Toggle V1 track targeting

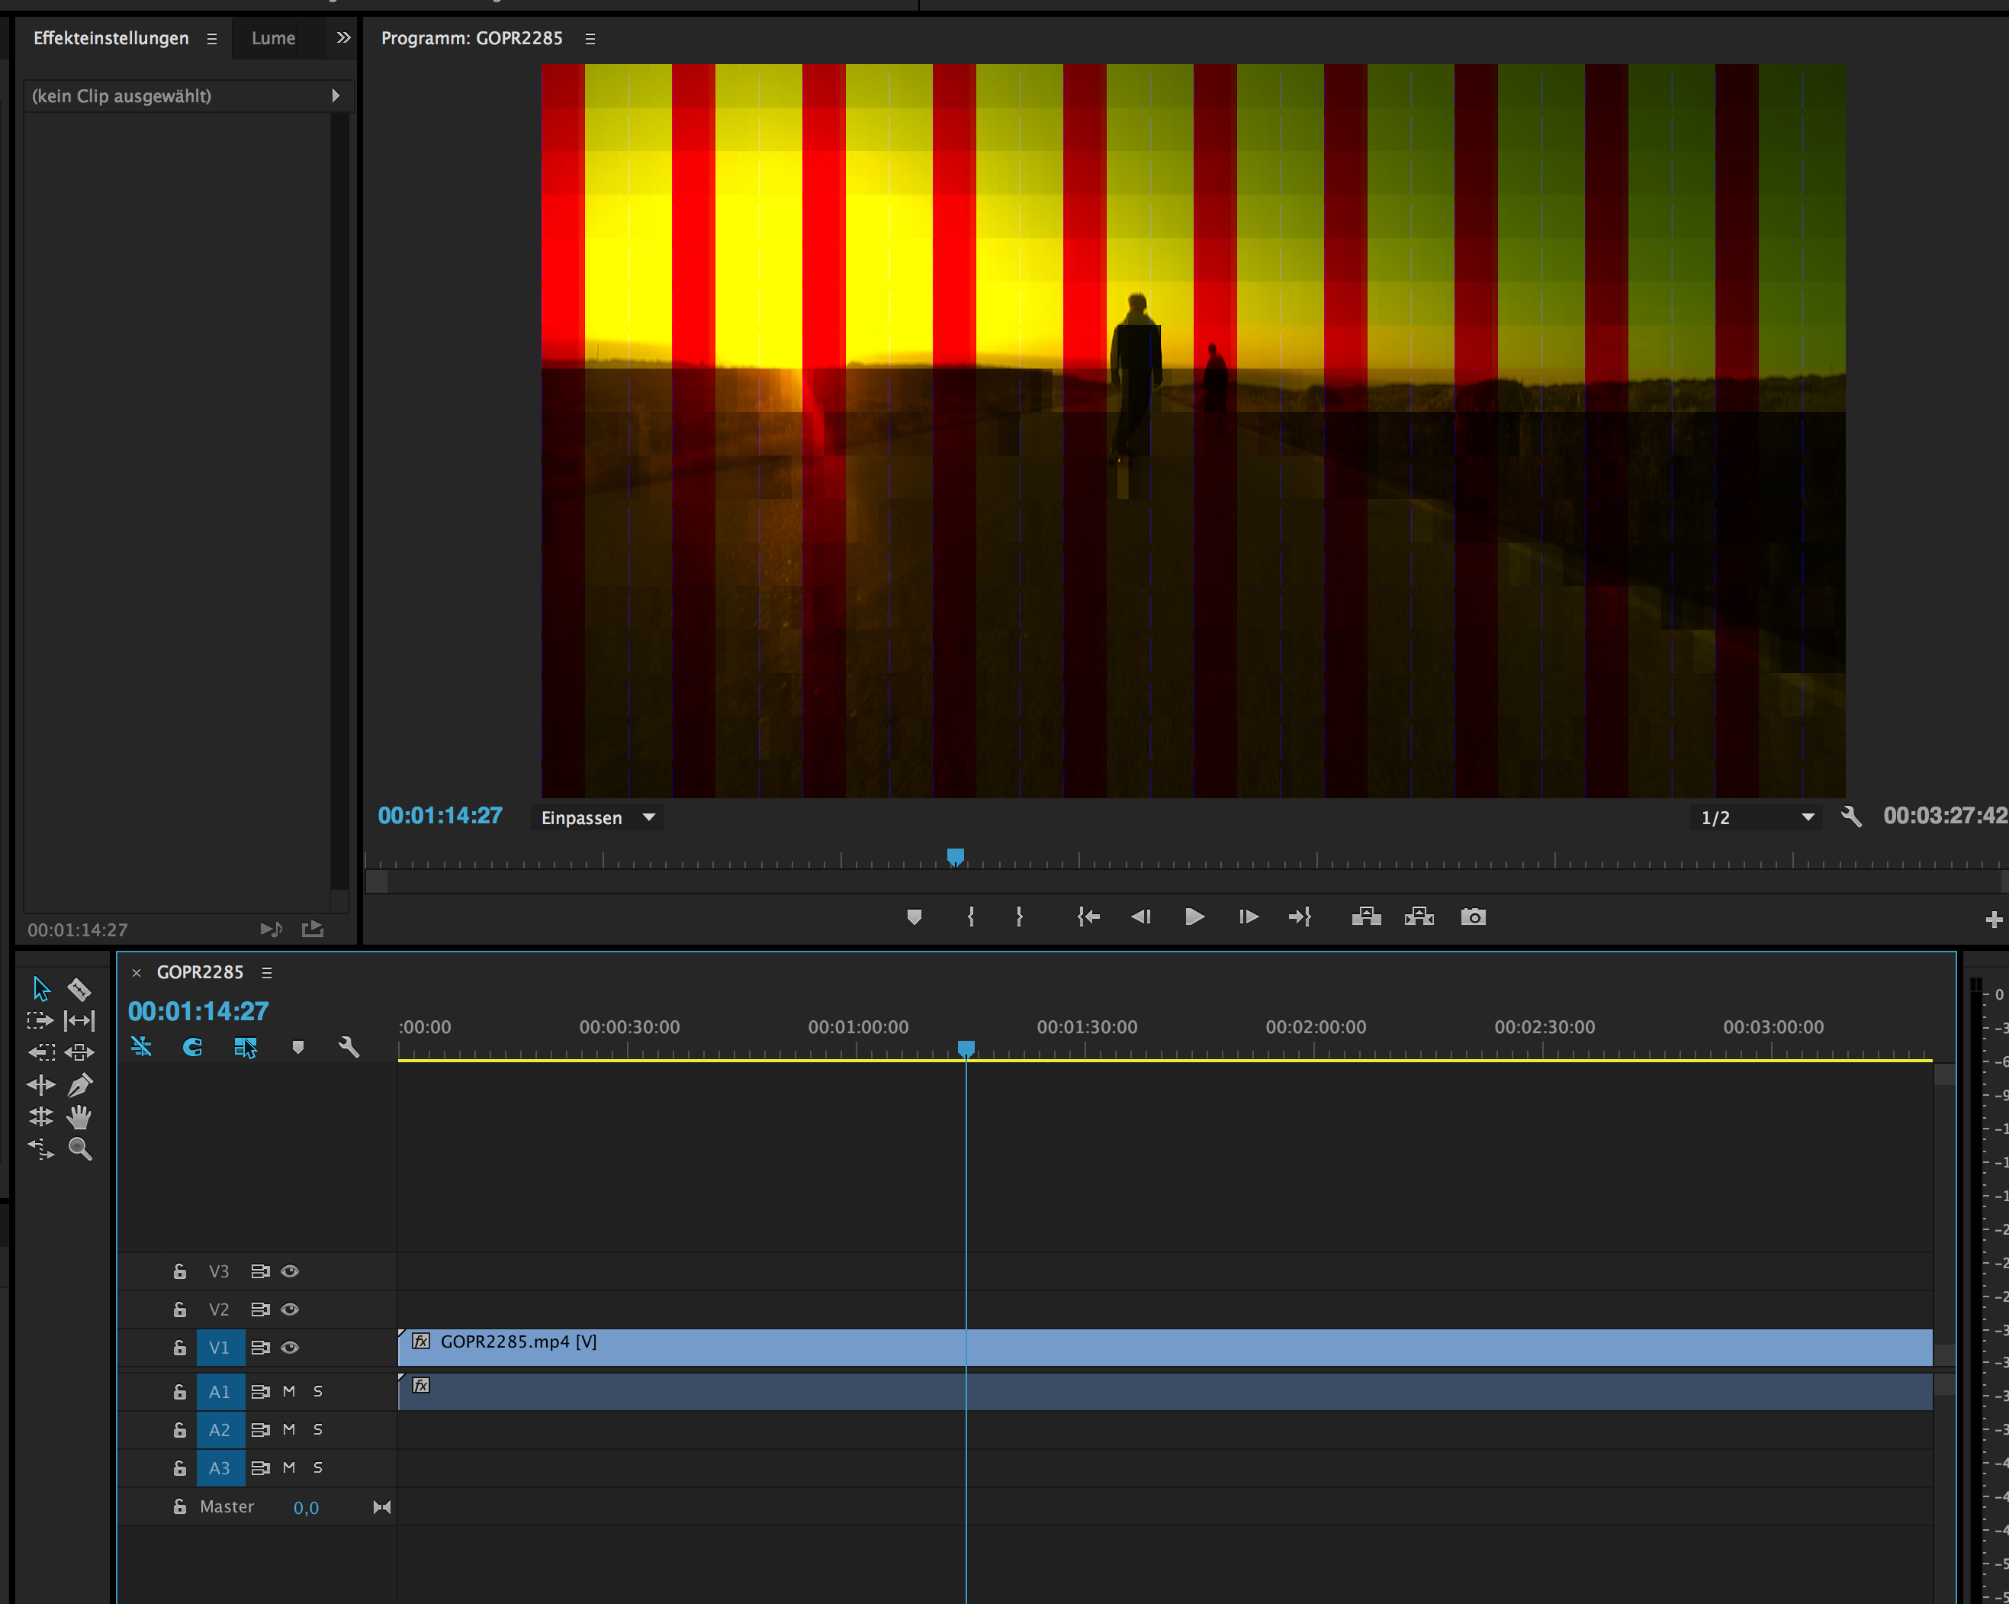click(220, 1348)
